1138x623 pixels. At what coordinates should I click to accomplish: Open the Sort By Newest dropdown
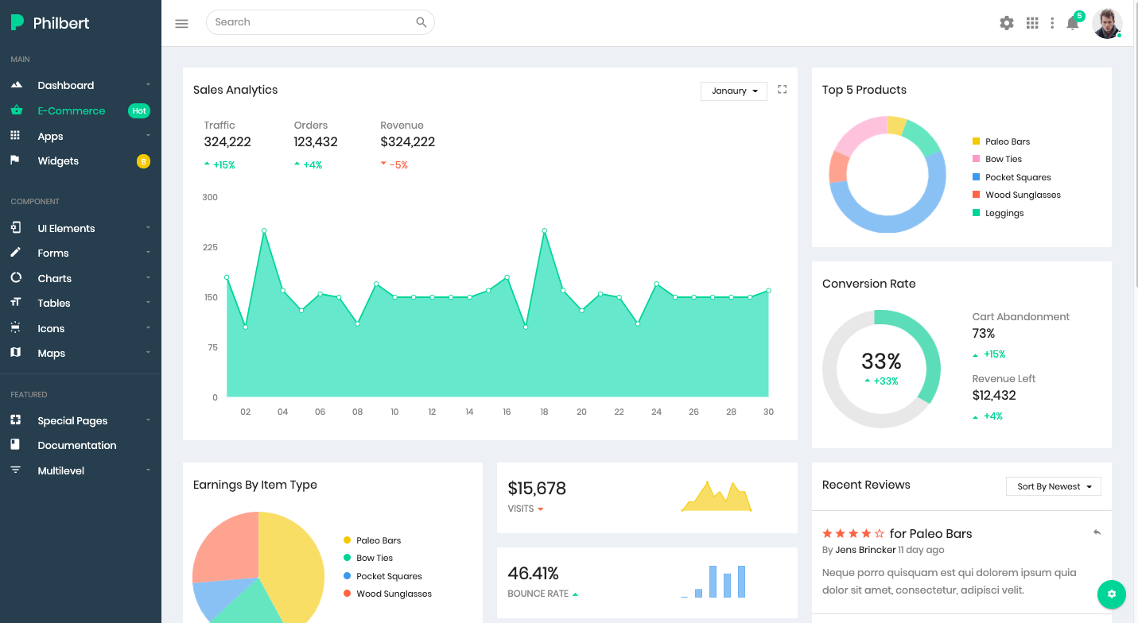coord(1053,486)
